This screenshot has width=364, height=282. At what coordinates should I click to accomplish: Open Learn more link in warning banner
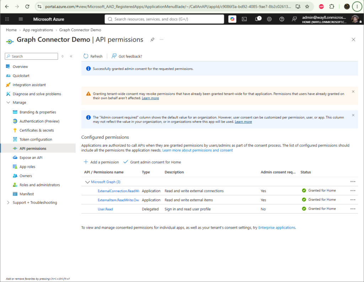click(x=150, y=98)
